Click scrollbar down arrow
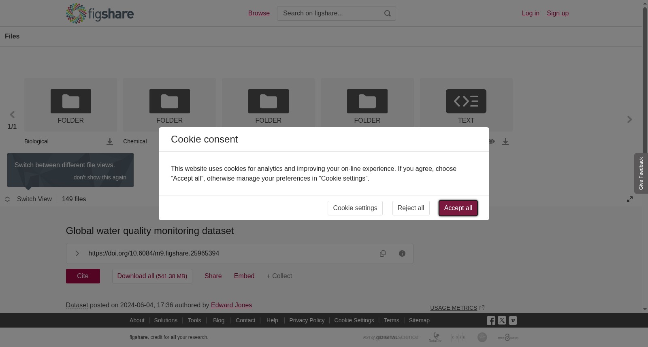This screenshot has height=347, width=648. (x=645, y=309)
